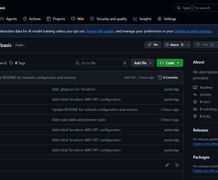Image resolution: width=218 pixels, height=180 pixels.
Task: Click the book icon next to Readme
Action: [195, 88]
